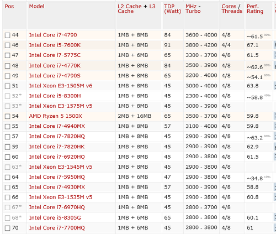
Task: Click the TDP value 91
Action: coord(167,45)
